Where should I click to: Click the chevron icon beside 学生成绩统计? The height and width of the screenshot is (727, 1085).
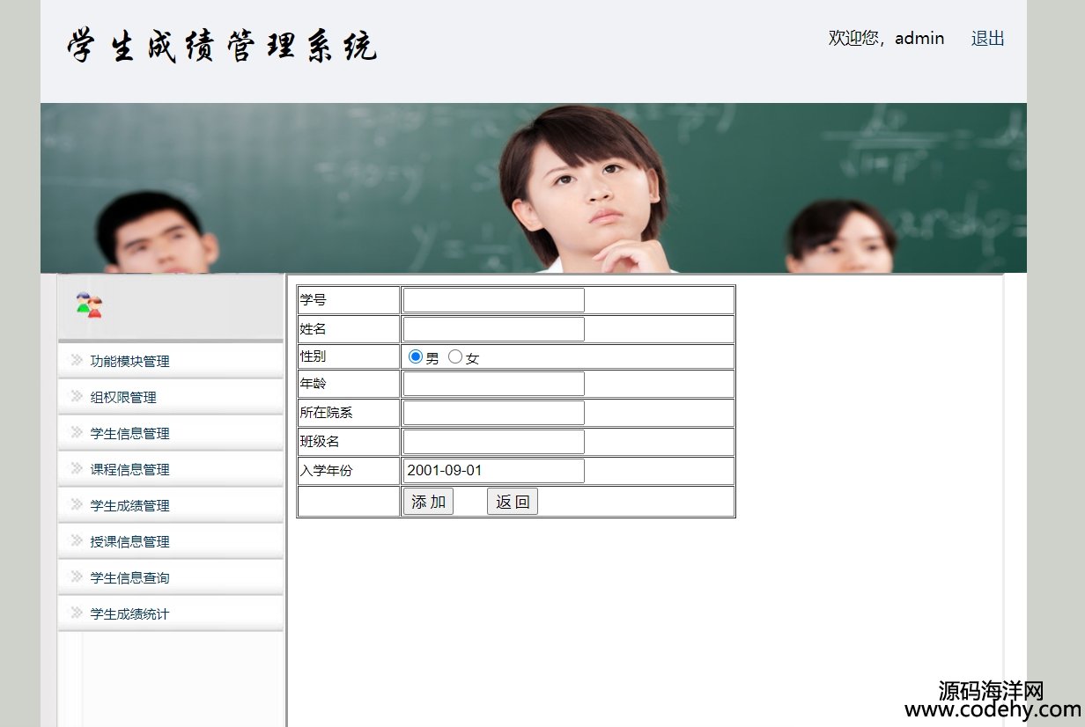[x=77, y=613]
